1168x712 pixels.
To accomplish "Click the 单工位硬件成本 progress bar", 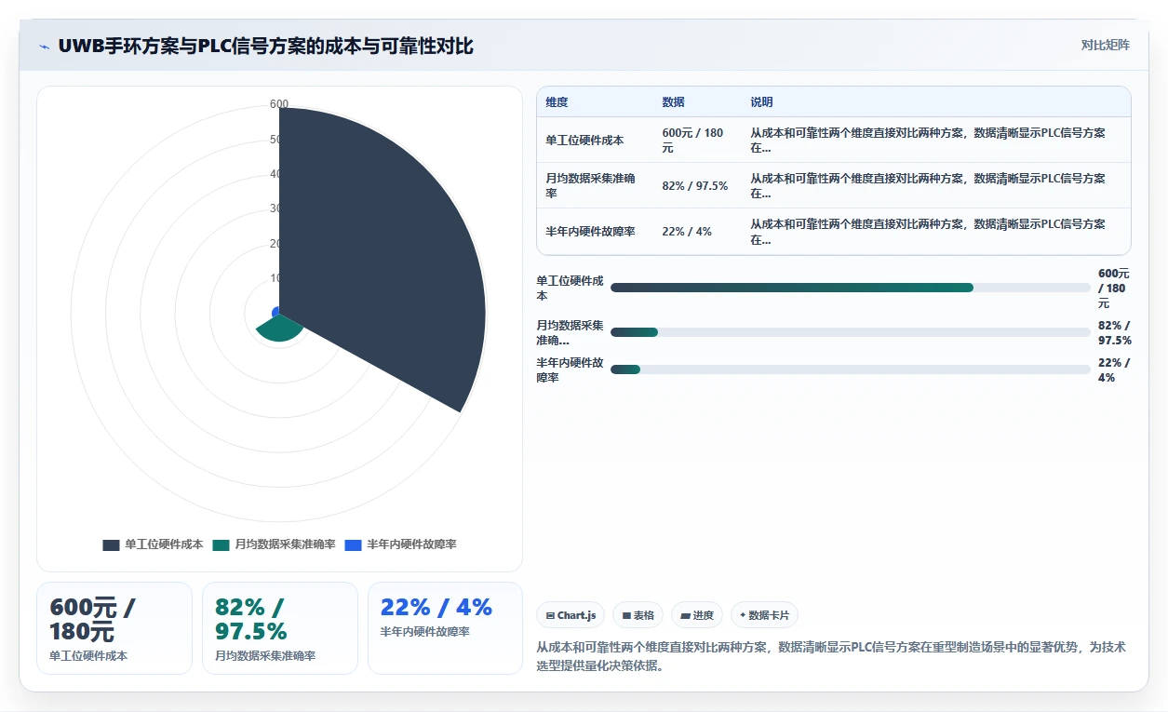I will pos(851,288).
